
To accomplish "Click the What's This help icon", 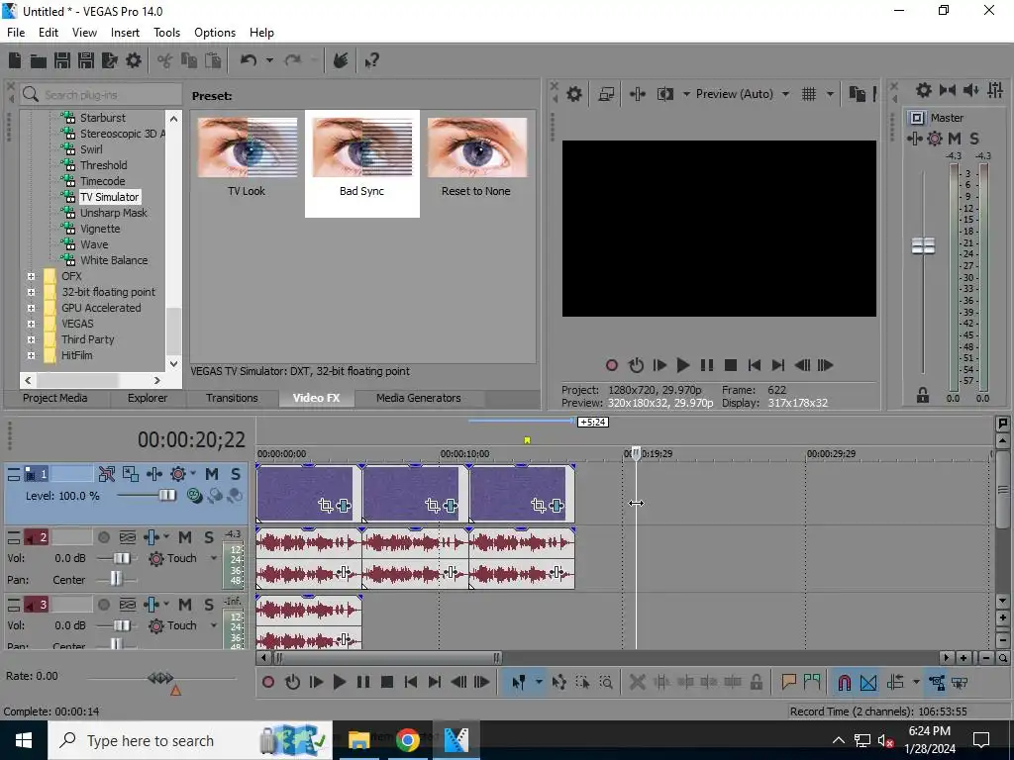I will point(372,60).
